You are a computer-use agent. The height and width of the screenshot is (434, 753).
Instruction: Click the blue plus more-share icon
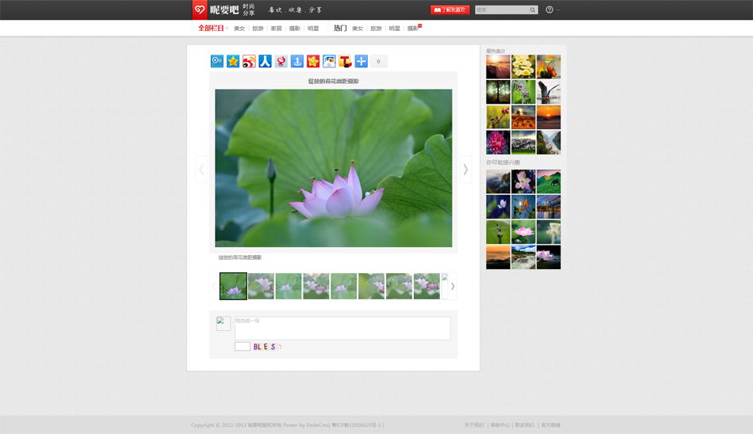[361, 61]
